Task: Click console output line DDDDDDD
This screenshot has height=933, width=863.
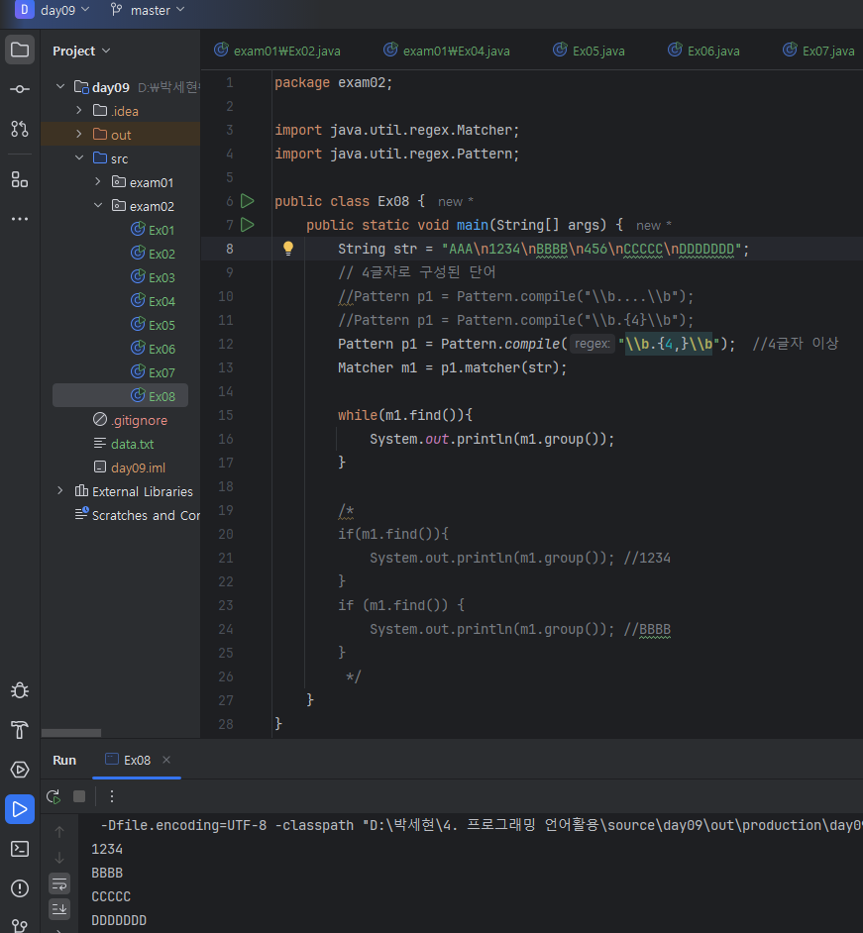Action: pos(119,920)
